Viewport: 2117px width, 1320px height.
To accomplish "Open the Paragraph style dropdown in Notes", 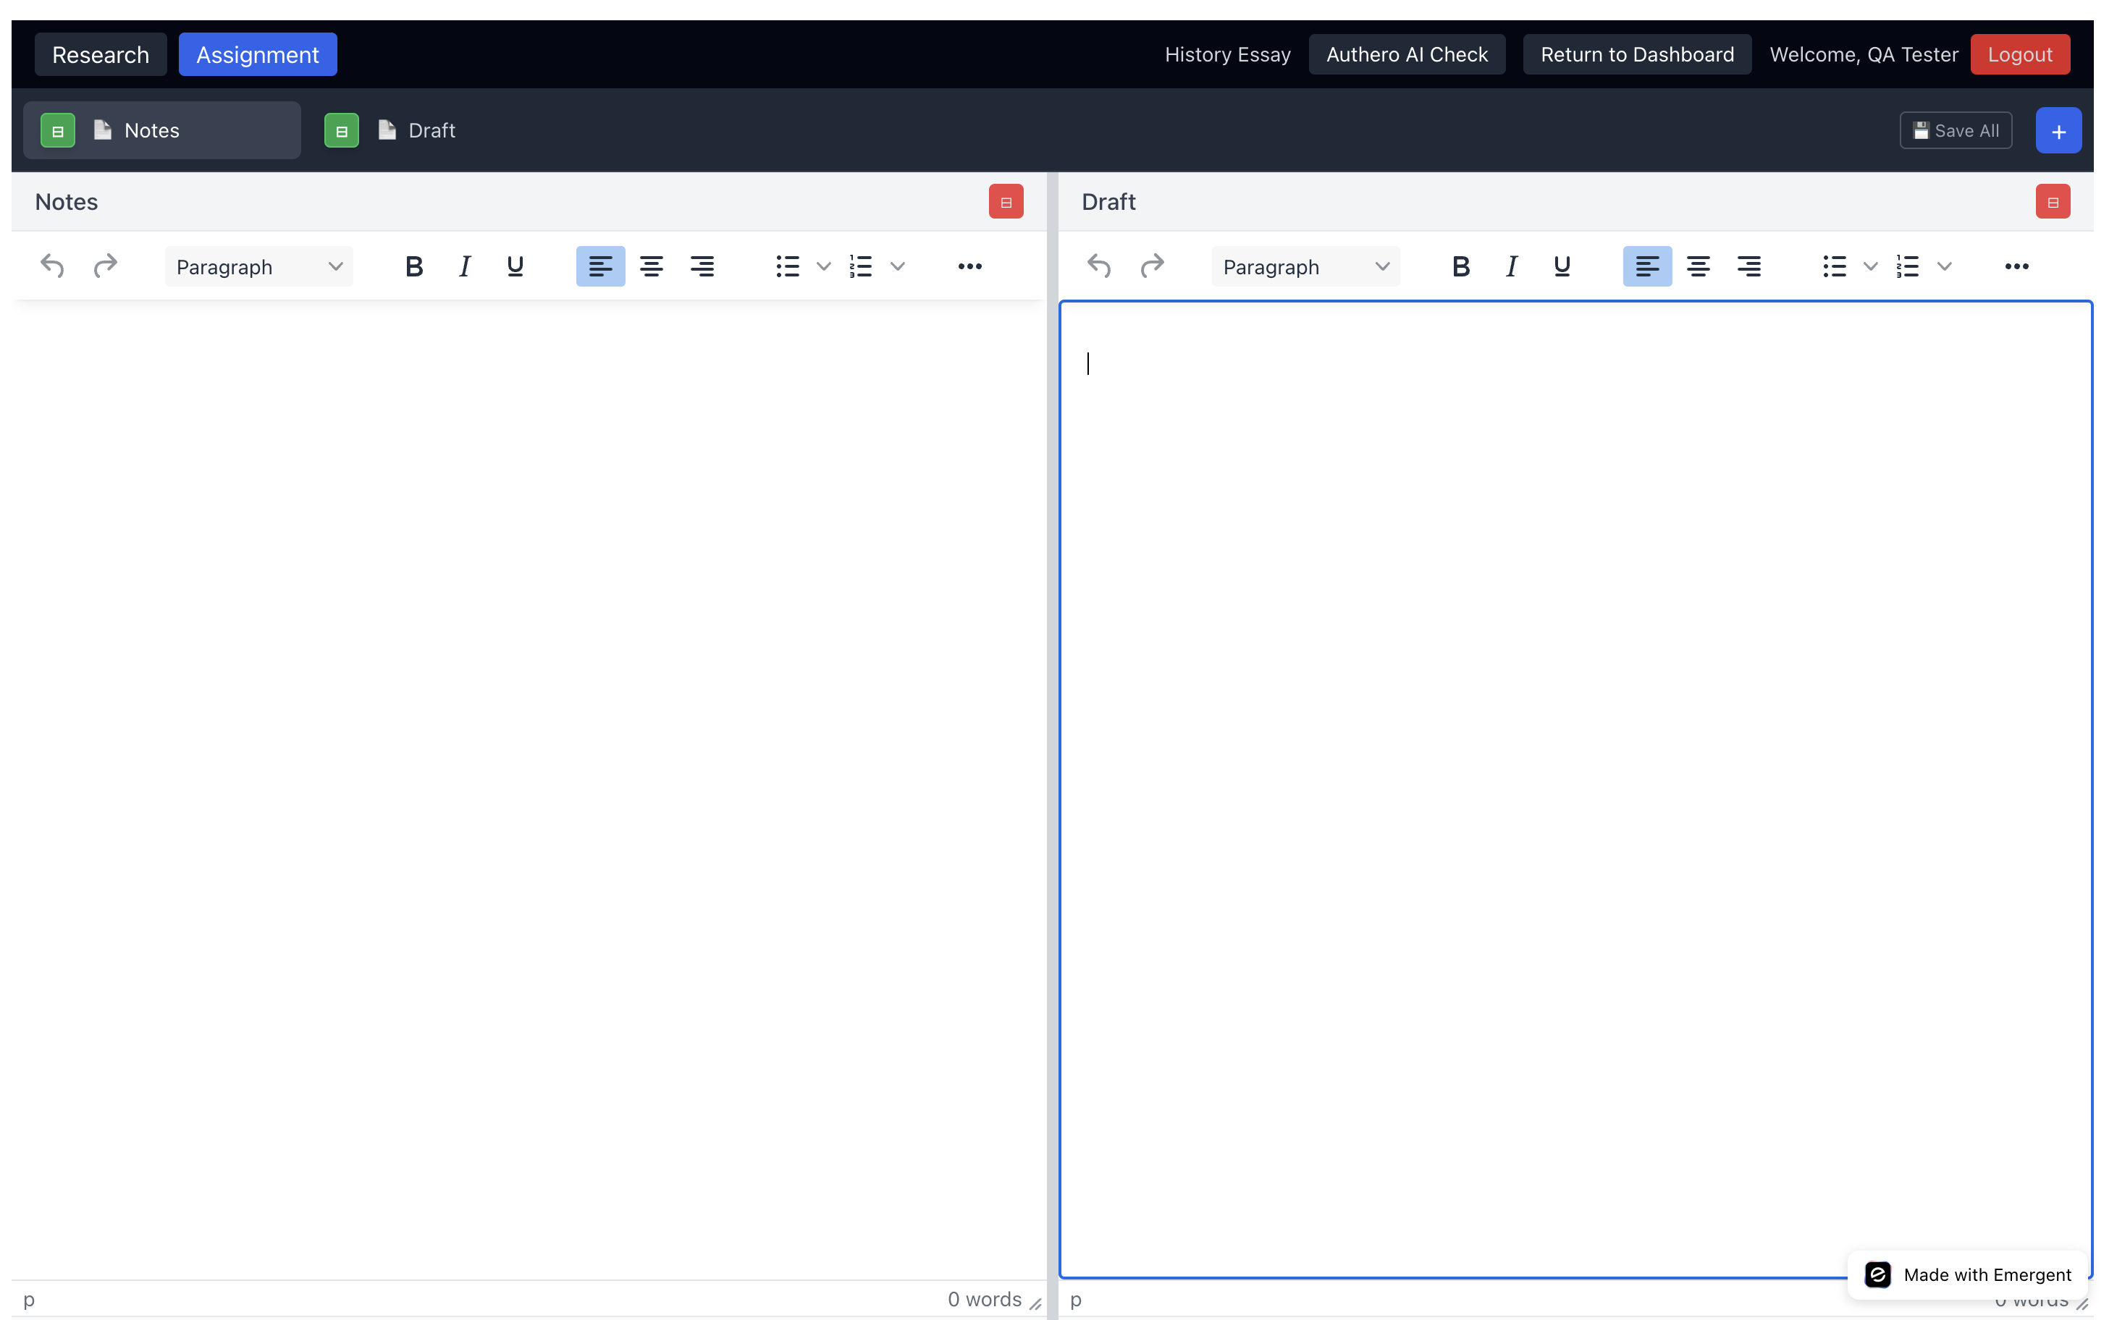I will coord(258,266).
